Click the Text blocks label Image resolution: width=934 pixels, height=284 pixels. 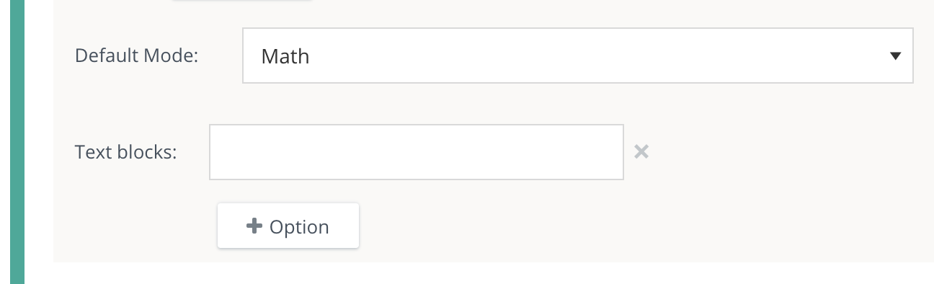(126, 152)
